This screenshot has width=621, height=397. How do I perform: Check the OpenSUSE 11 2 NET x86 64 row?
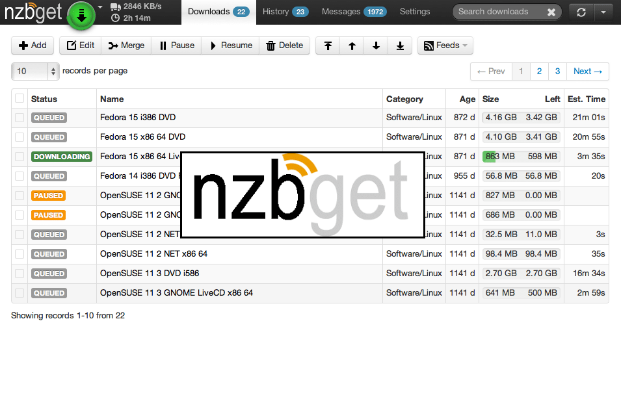pyautogui.click(x=20, y=254)
